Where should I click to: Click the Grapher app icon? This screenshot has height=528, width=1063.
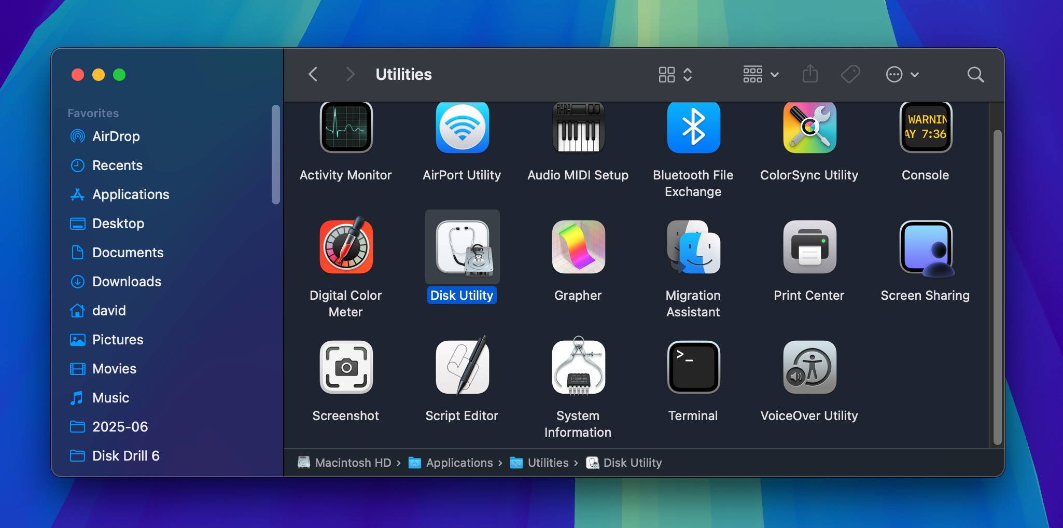pyautogui.click(x=578, y=247)
